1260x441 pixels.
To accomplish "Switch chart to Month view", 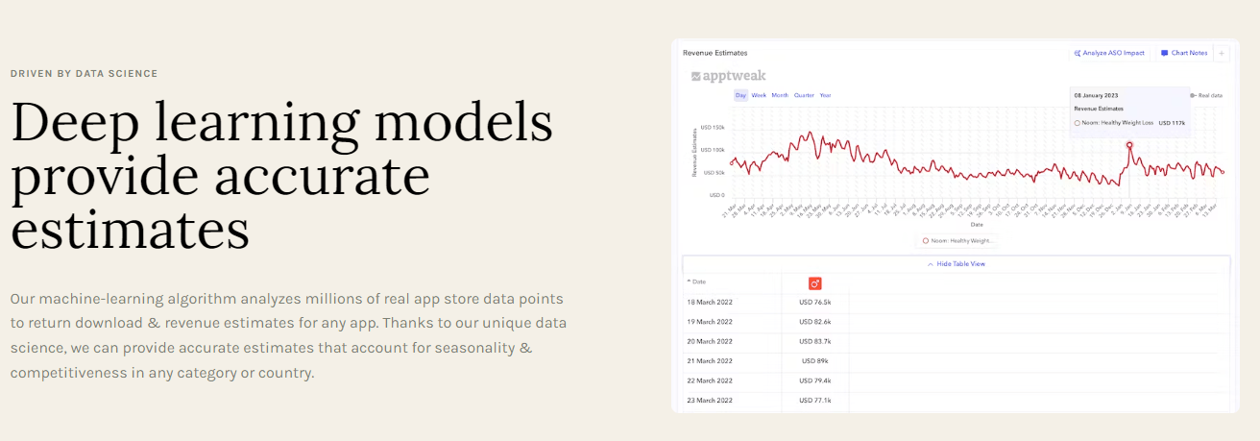I will (780, 95).
